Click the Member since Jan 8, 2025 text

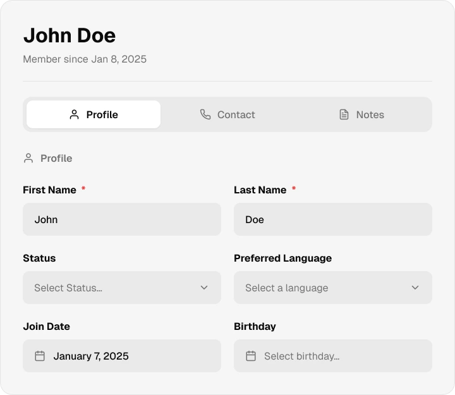85,59
